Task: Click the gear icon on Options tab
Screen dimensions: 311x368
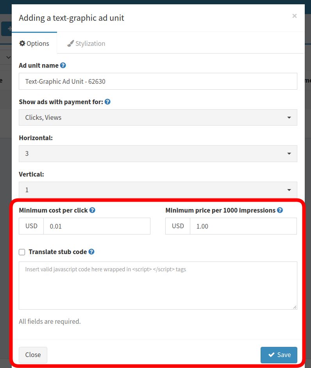Action: click(x=22, y=43)
